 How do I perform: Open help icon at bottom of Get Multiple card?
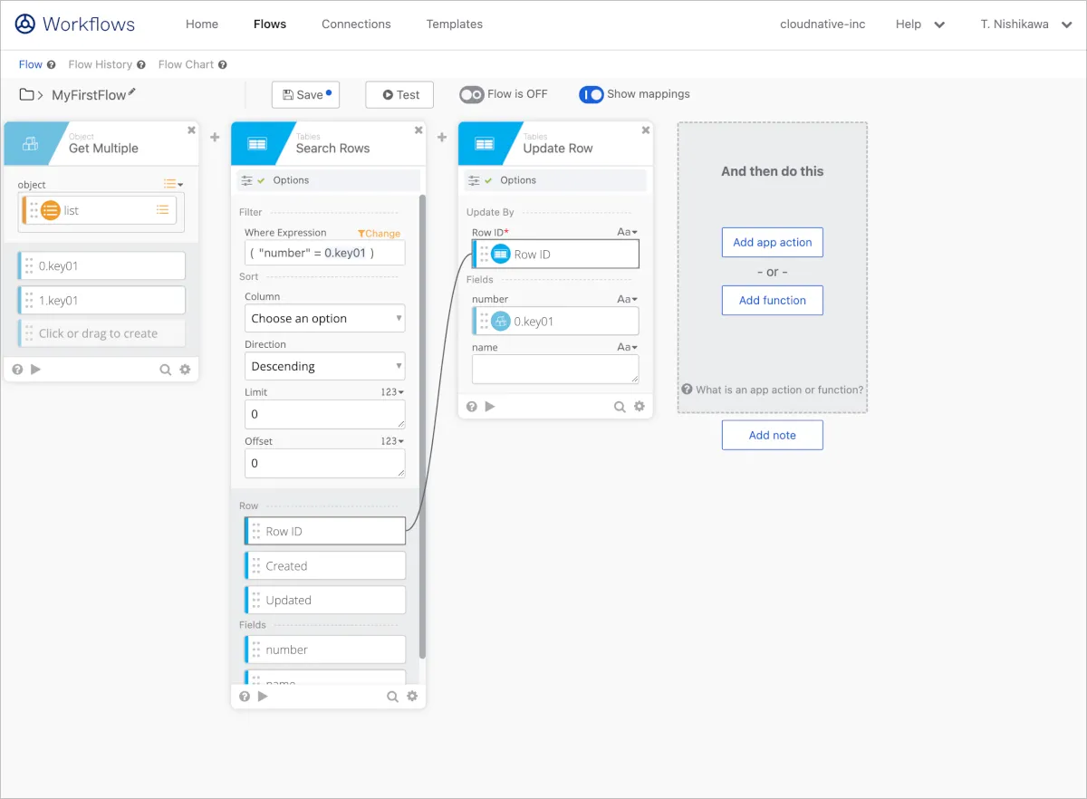coord(17,369)
